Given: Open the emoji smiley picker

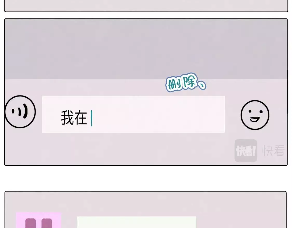Looking at the screenshot, I should pyautogui.click(x=255, y=115).
